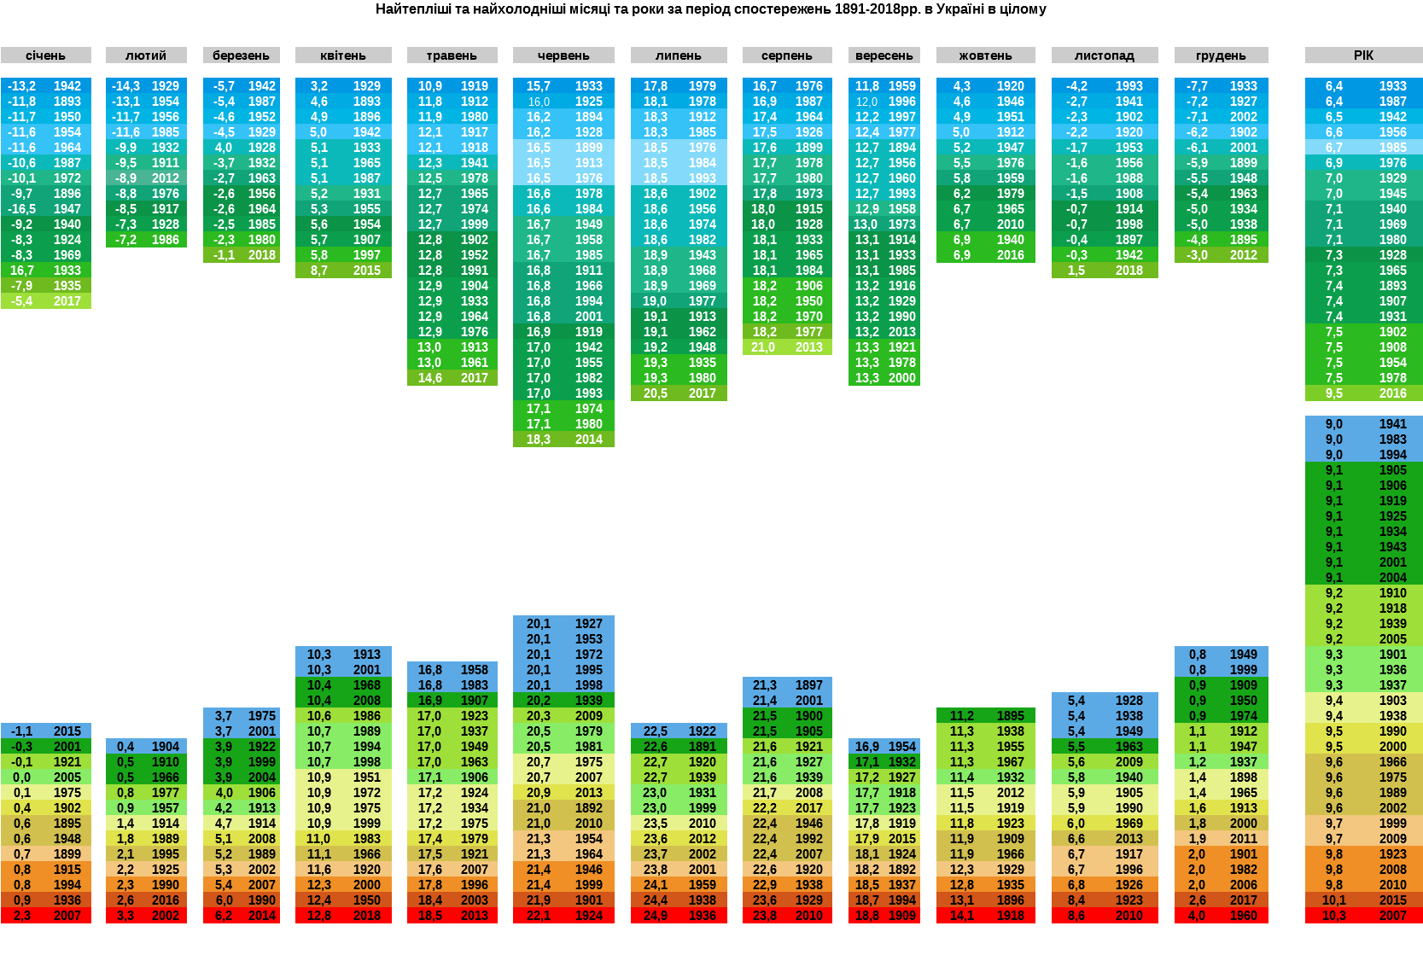Screen dimensions: 1423x955
Task: Select the "травень" column header
Action: click(452, 55)
